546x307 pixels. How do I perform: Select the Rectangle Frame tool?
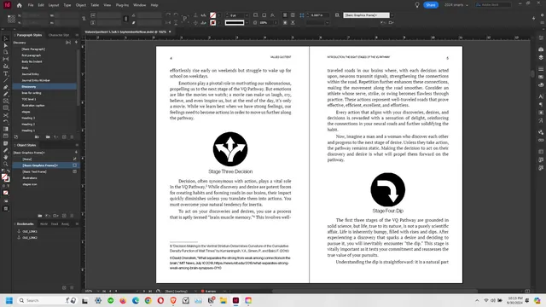click(x=6, y=101)
